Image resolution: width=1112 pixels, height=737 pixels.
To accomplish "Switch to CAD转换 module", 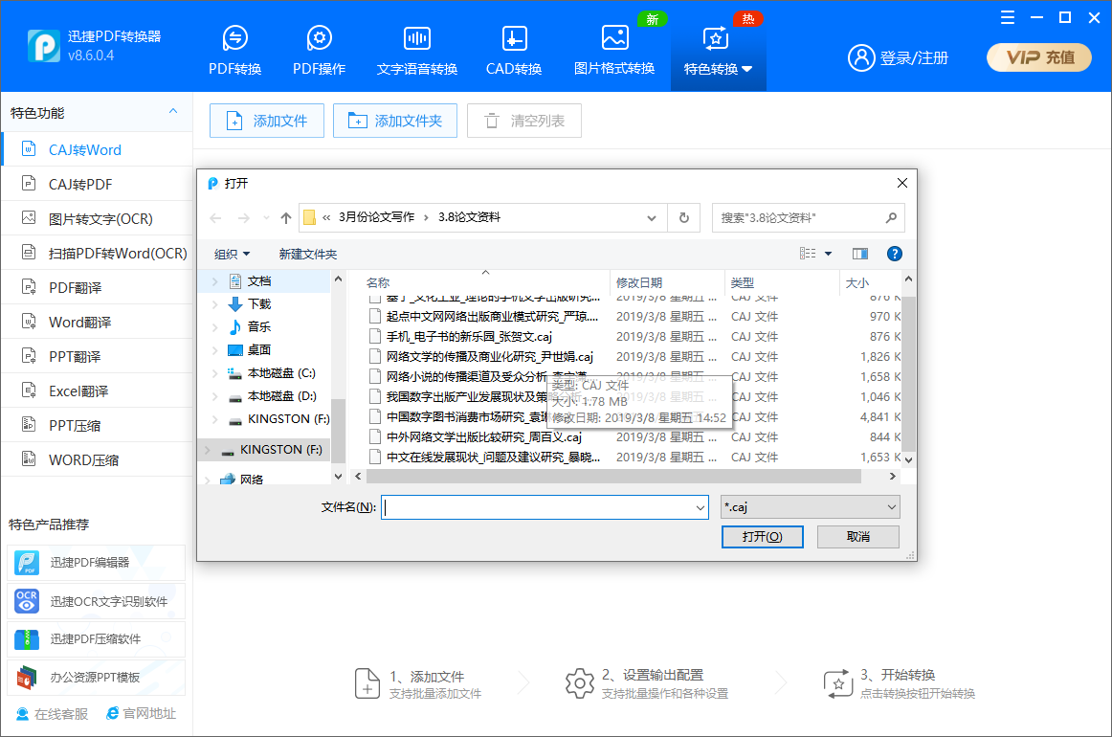I will [x=514, y=50].
